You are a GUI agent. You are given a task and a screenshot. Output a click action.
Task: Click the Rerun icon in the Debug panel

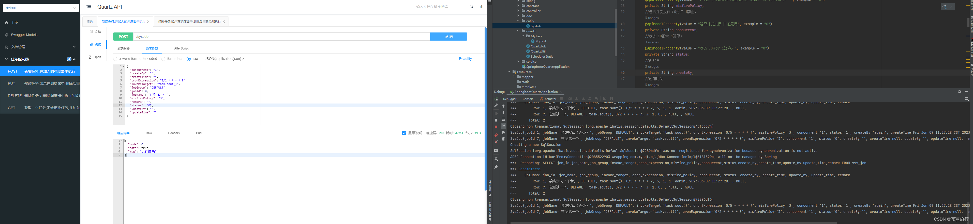click(x=496, y=99)
